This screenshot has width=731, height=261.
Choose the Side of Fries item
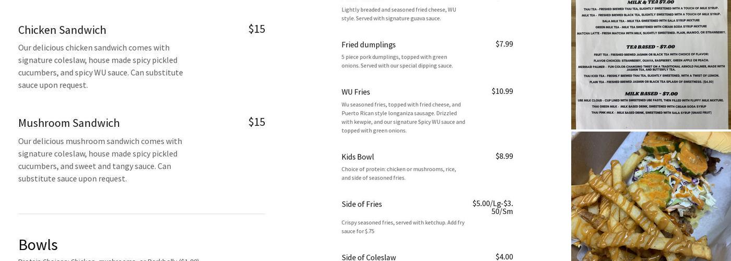(x=362, y=204)
